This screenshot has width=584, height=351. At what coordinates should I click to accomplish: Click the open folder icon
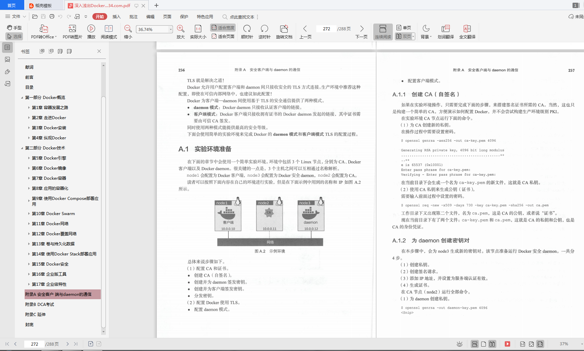(x=35, y=16)
